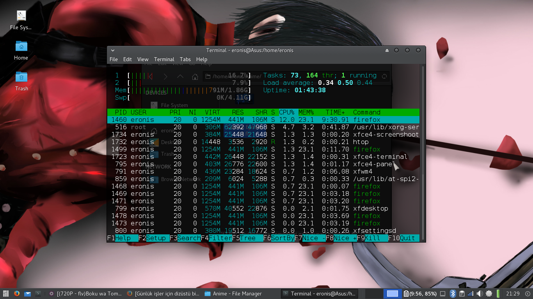
Task: Switch to the media player taskbar button
Action: tap(86, 294)
